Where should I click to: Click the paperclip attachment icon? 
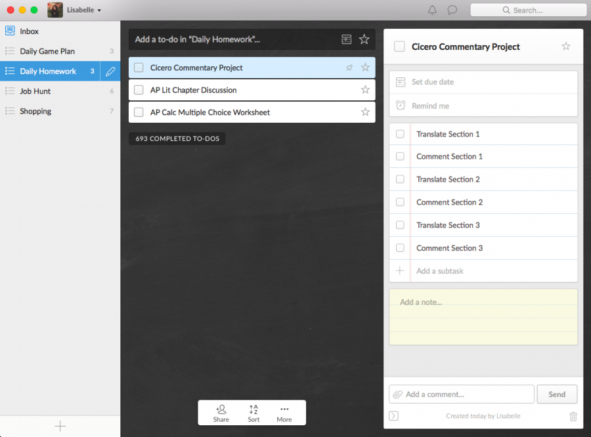point(397,394)
